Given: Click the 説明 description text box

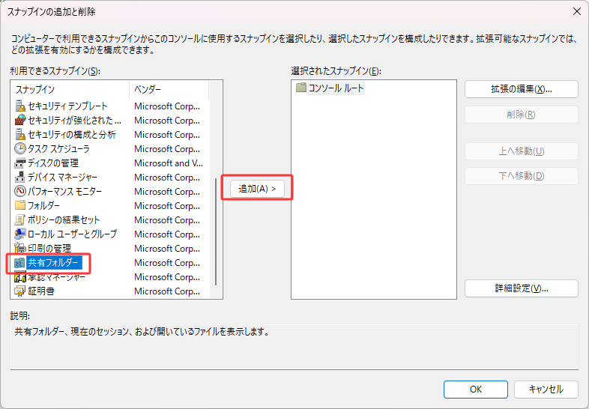Looking at the screenshot, I should point(294,347).
